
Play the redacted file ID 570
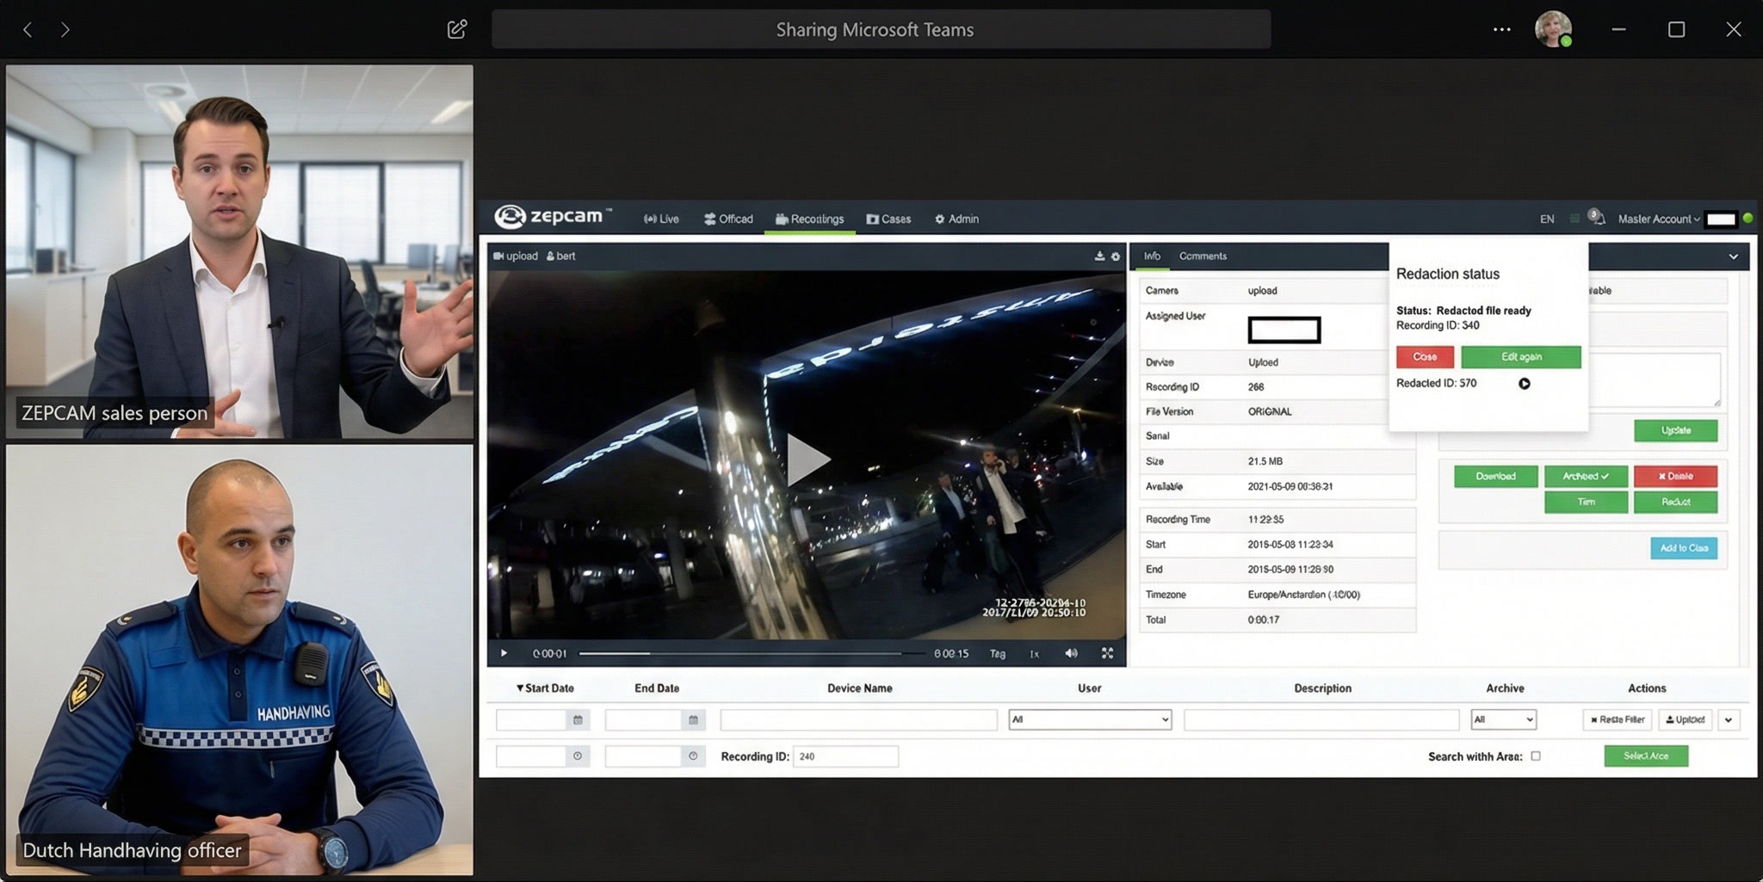[1525, 384]
